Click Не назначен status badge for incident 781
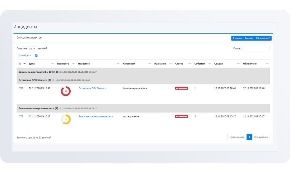The height and width of the screenshot is (173, 290). click(181, 88)
